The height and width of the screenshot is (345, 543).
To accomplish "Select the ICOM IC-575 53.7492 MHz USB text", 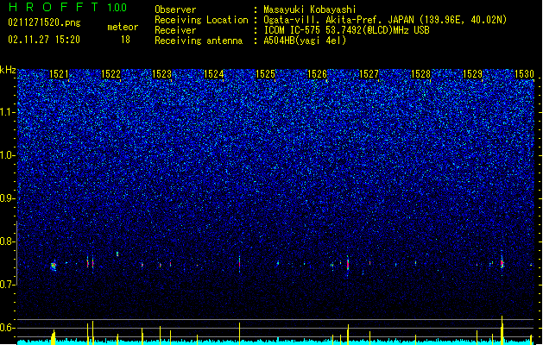I will (346, 30).
